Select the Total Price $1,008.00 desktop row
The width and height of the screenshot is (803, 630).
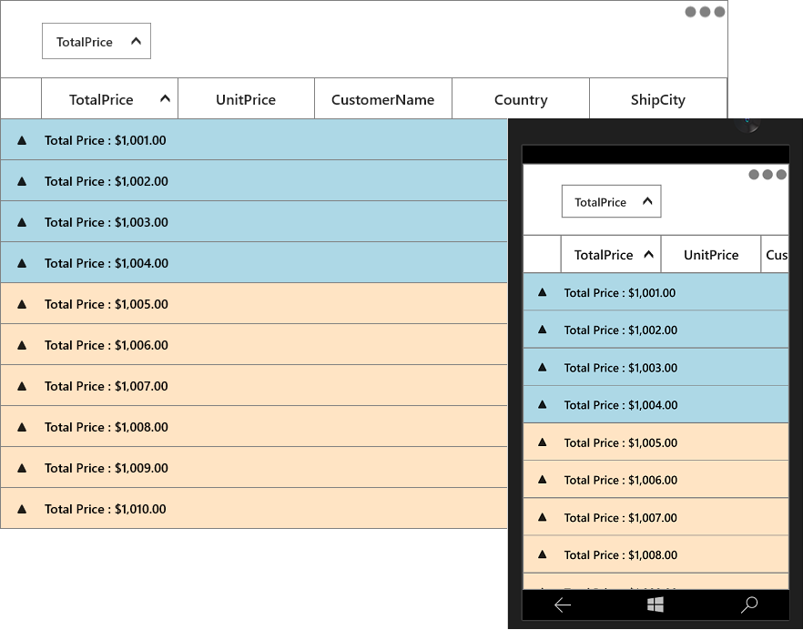(x=253, y=427)
